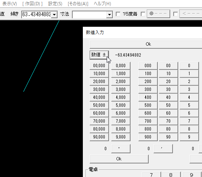
Task: Toggle sign with the 数値 ± button
Action: pos(99,55)
